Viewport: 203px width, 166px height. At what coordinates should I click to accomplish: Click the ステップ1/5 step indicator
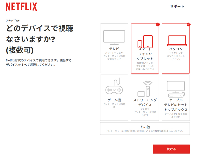(13, 21)
